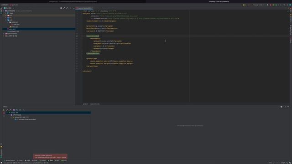Stop the service using red stop icon
The width and height of the screenshot is (292, 164).
coord(4,113)
